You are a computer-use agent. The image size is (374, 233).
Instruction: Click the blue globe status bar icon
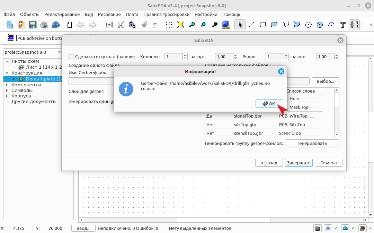[328, 228]
